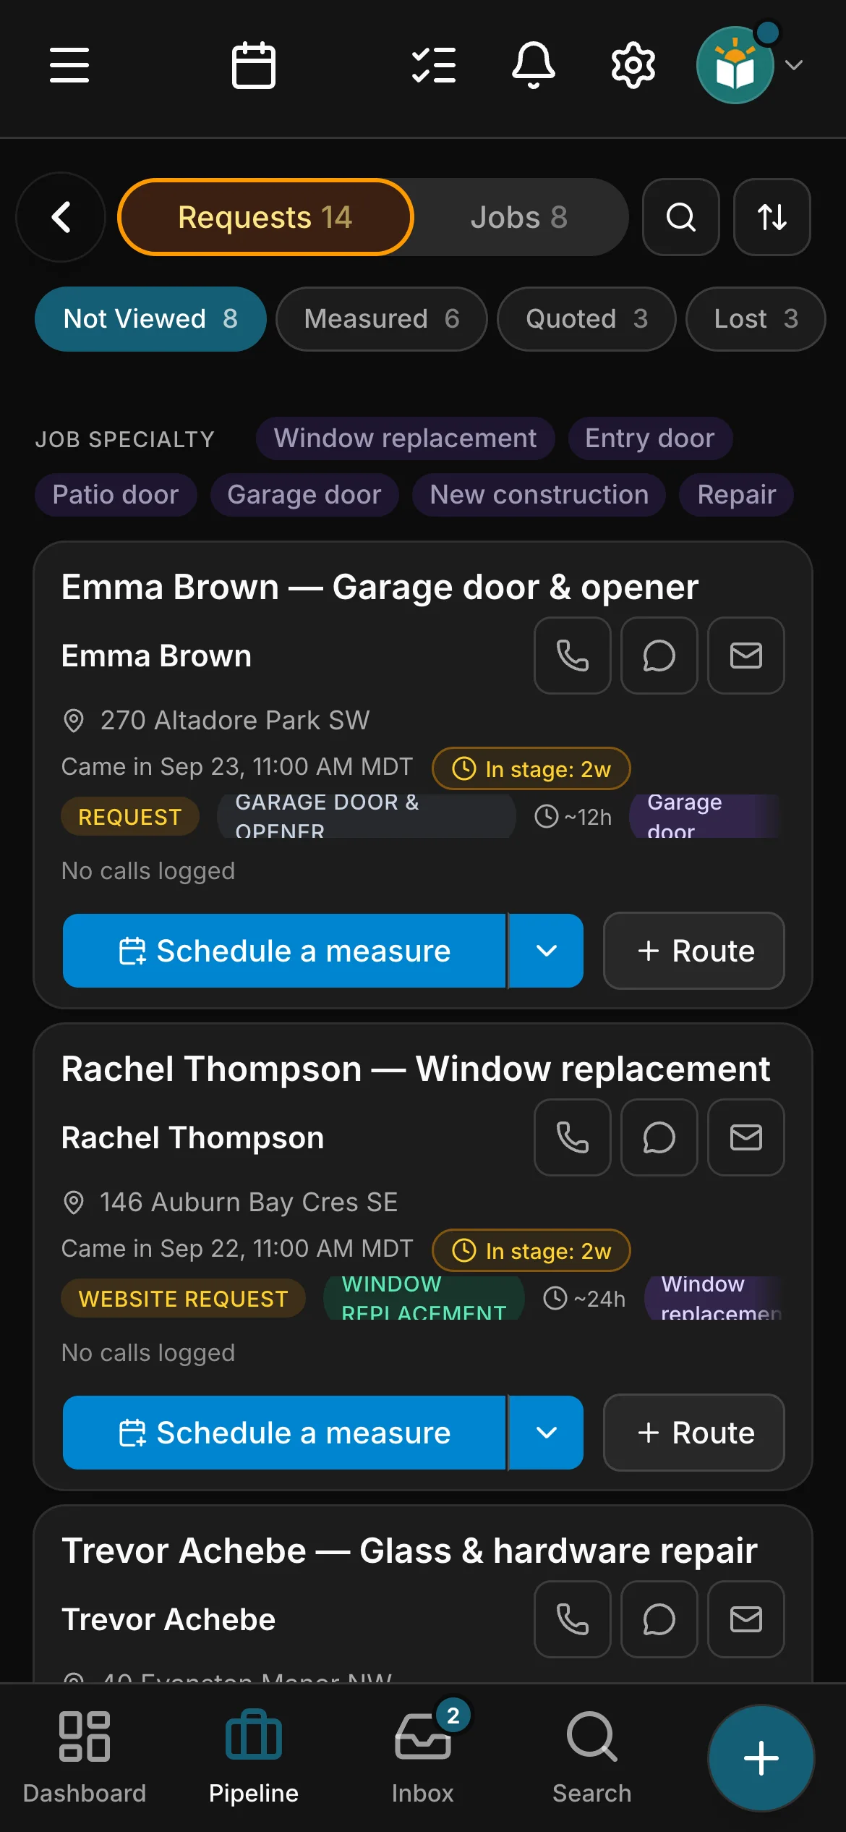Click Rachel Thompson's In stage: 2w badge
The image size is (846, 1832).
point(531,1250)
